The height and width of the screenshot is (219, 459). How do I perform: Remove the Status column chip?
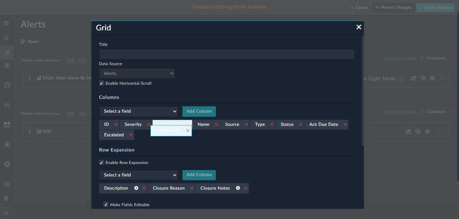click(x=300, y=125)
